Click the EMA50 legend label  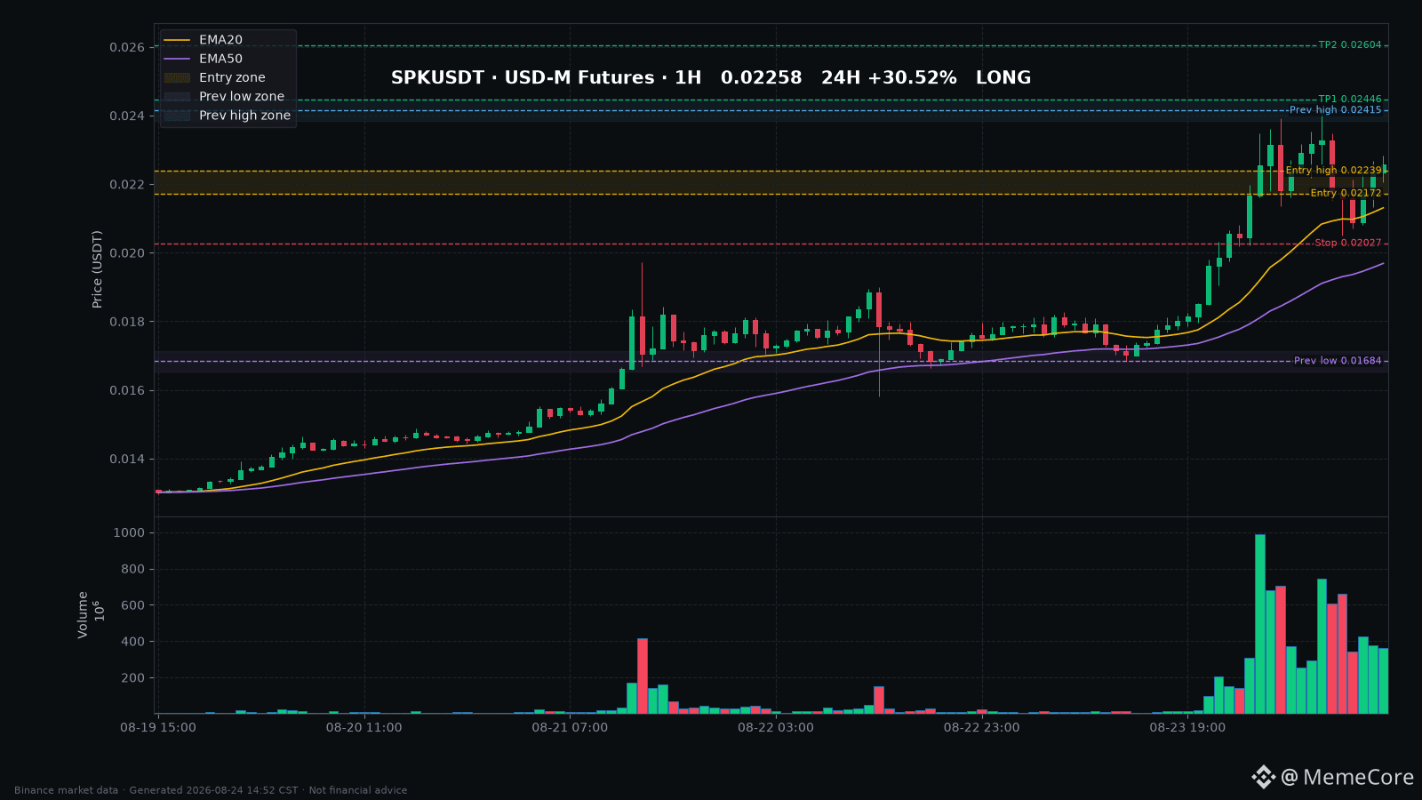point(220,59)
